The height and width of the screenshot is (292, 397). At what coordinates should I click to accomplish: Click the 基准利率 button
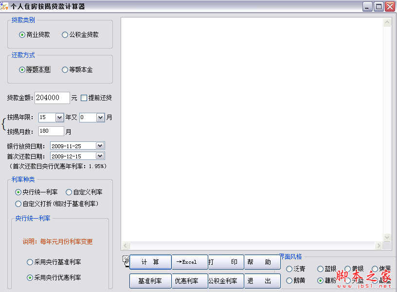pyautogui.click(x=150, y=281)
